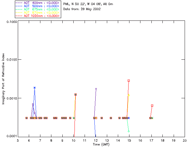This screenshot has width=190, height=152.
Task: Click the x-axis tick label 19
Action: [x=174, y=140]
